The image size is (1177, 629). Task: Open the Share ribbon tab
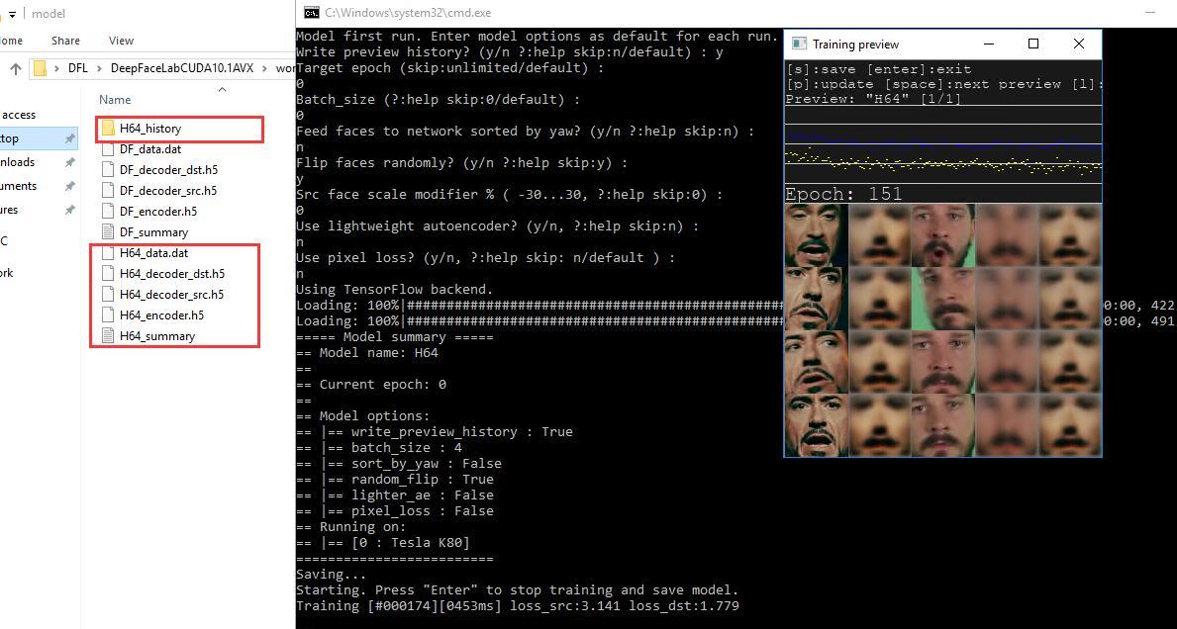[x=65, y=41]
